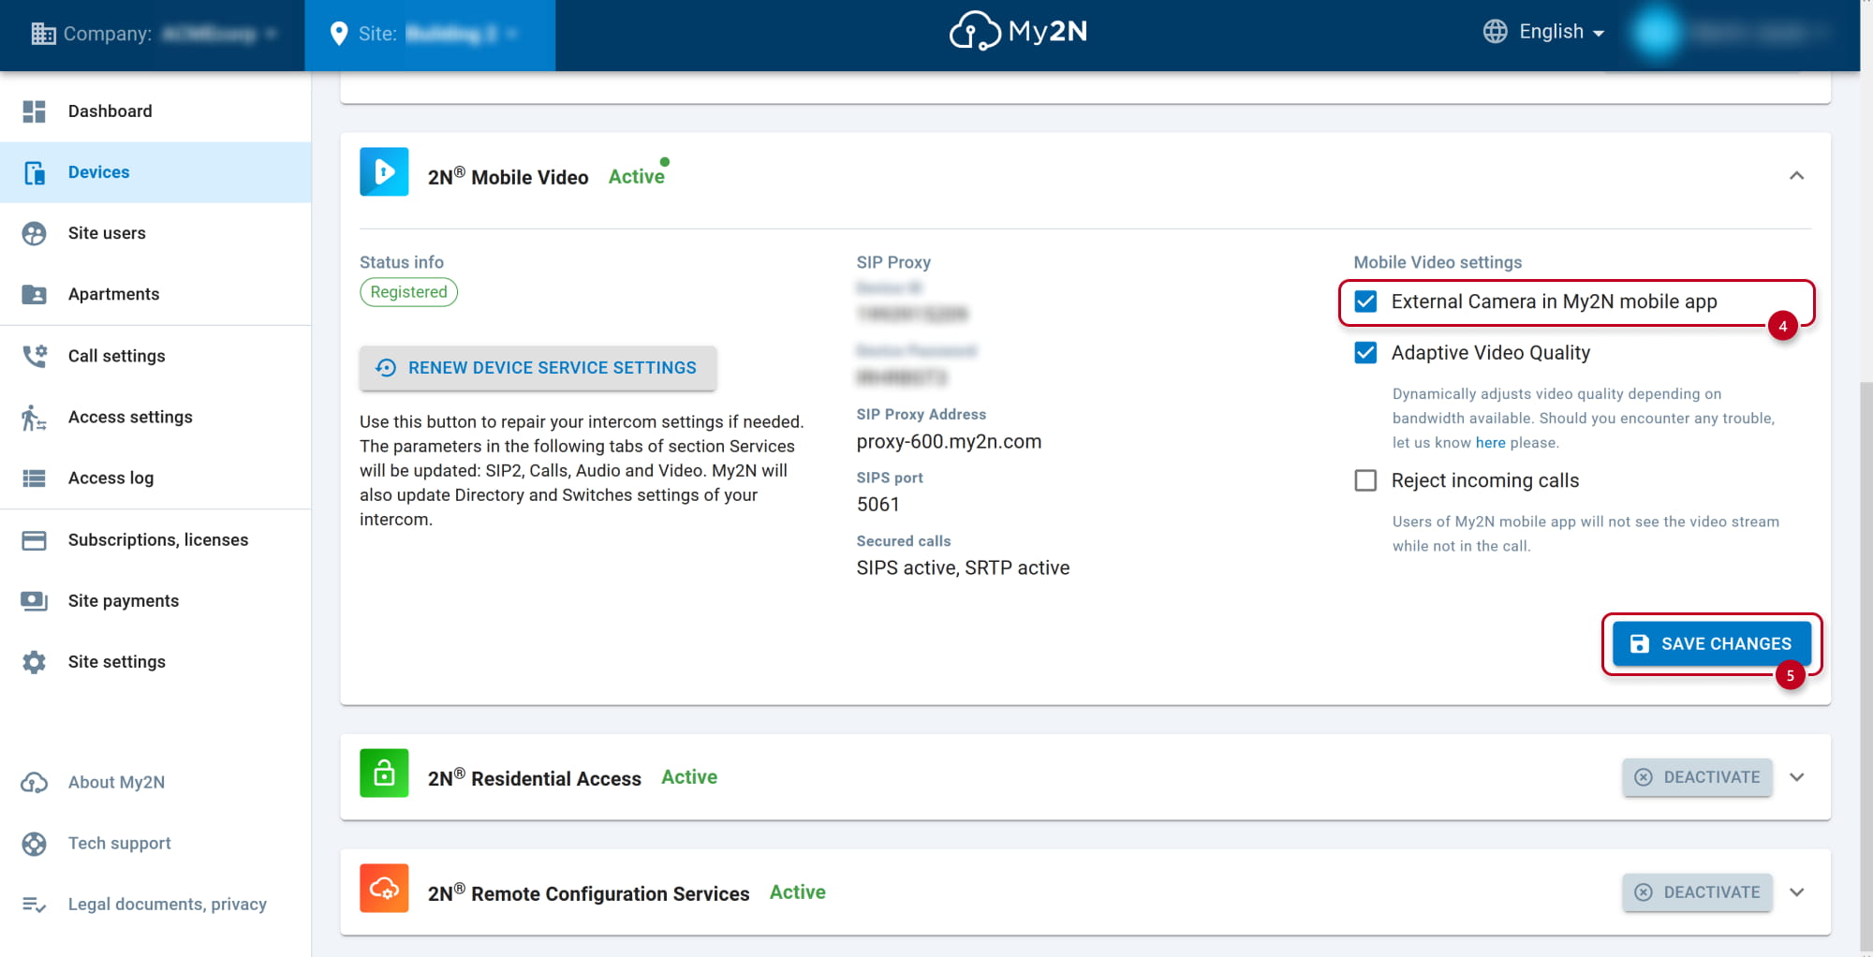Click the Registered status badge

pos(408,292)
